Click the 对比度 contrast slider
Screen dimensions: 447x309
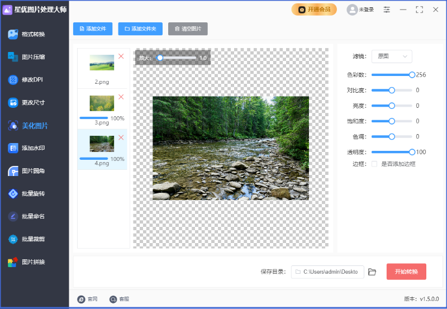pyautogui.click(x=392, y=90)
